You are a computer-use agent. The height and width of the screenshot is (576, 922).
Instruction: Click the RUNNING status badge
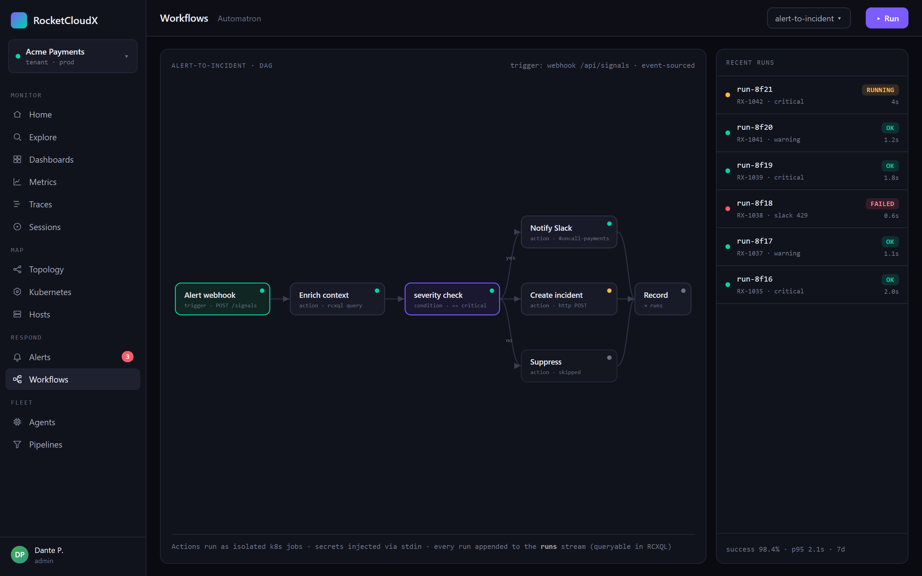tap(880, 90)
